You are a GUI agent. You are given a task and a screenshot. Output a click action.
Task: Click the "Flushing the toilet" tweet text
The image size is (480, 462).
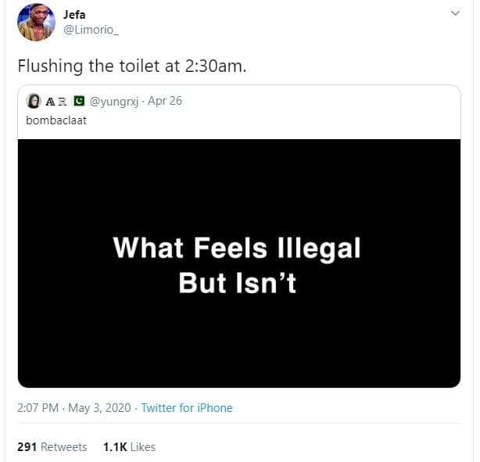tap(132, 66)
